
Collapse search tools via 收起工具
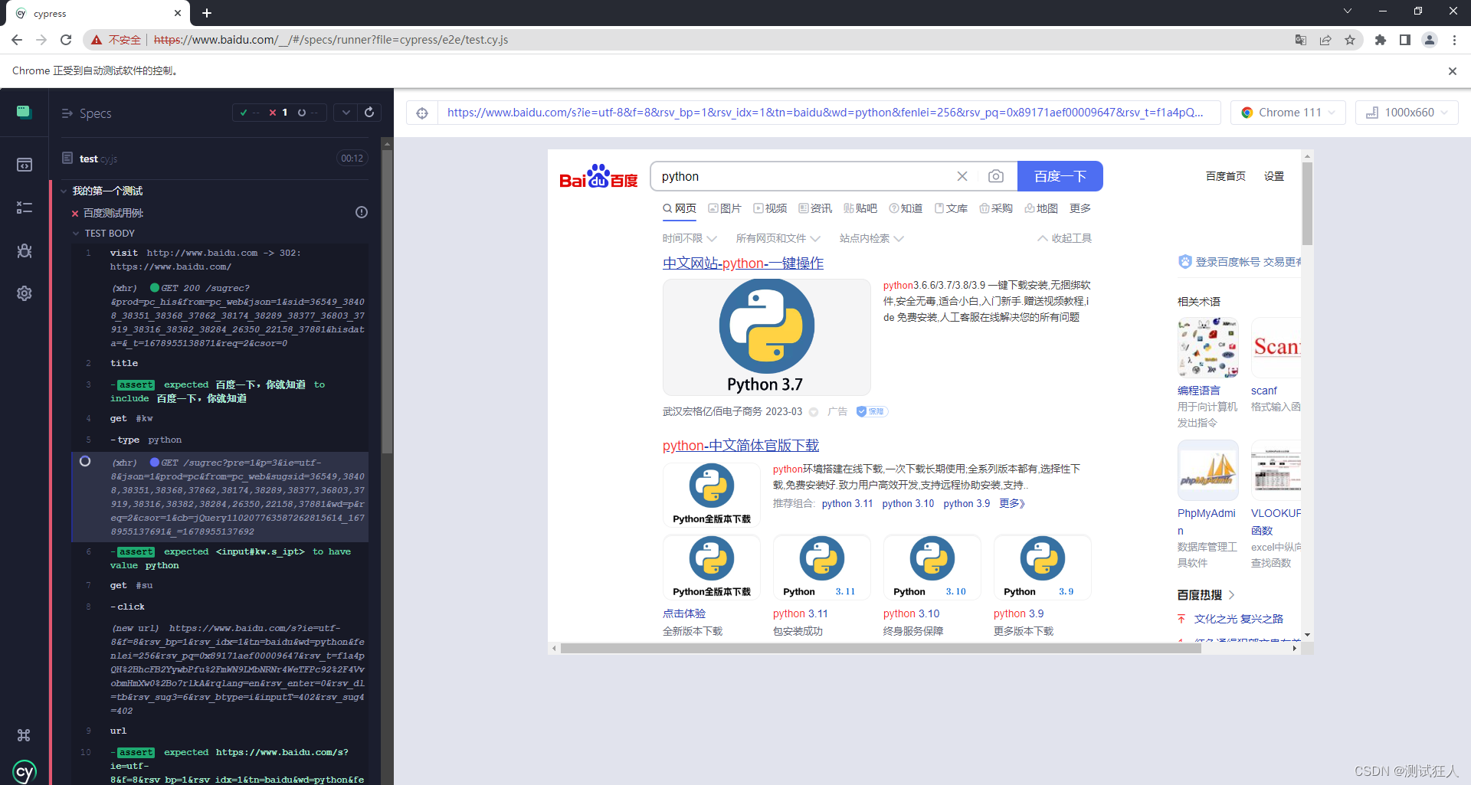(1064, 238)
